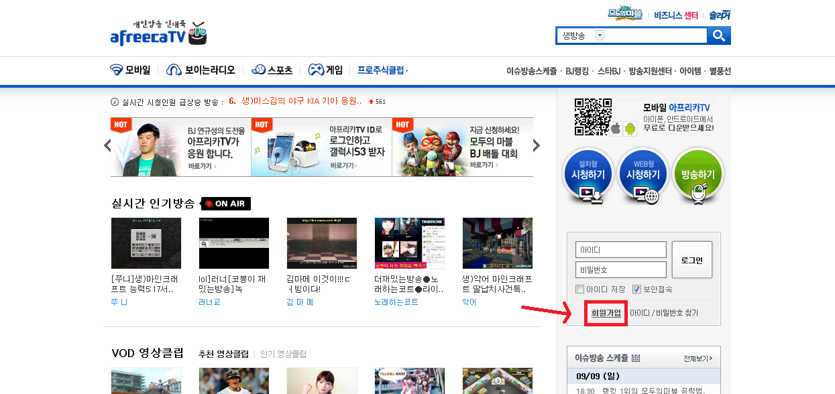Image resolution: width=835 pixels, height=394 pixels.
Task: Click into the search text field
Action: (x=655, y=36)
